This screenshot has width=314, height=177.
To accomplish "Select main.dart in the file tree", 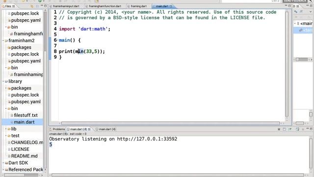I will coord(23,122).
